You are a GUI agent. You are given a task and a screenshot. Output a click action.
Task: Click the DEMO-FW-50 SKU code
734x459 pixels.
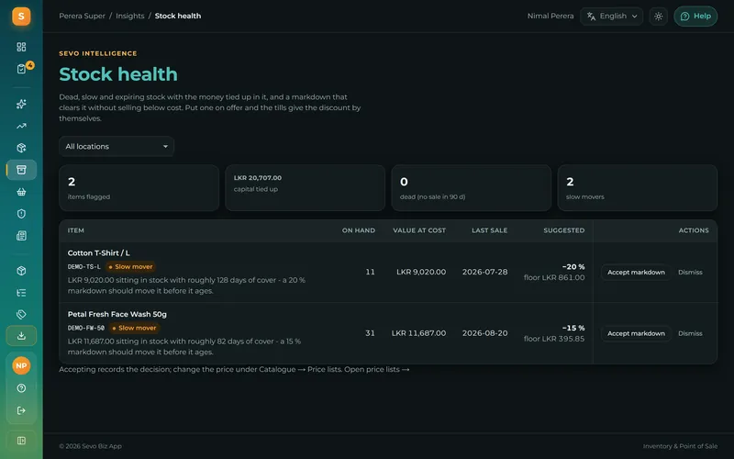pyautogui.click(x=85, y=328)
